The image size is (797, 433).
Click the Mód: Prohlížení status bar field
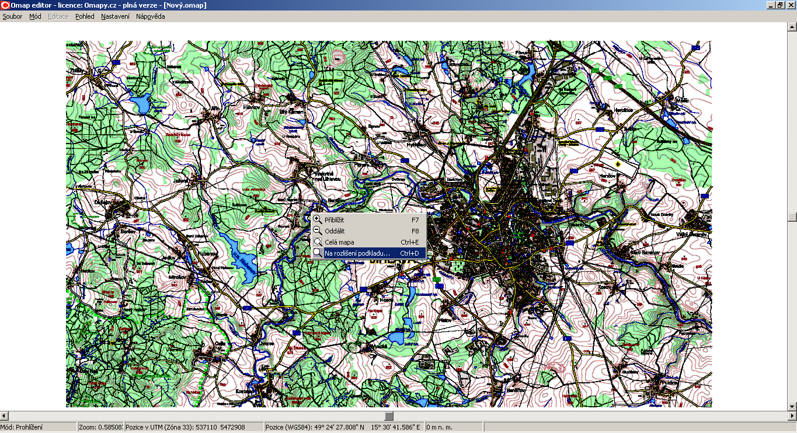tap(39, 427)
